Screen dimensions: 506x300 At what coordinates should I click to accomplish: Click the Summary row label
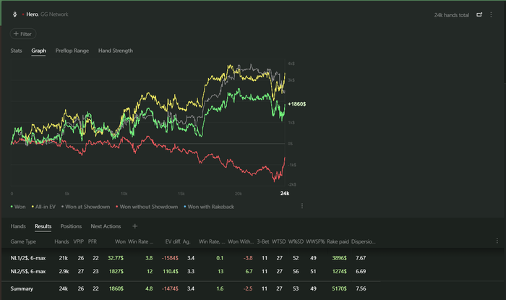[22, 288]
